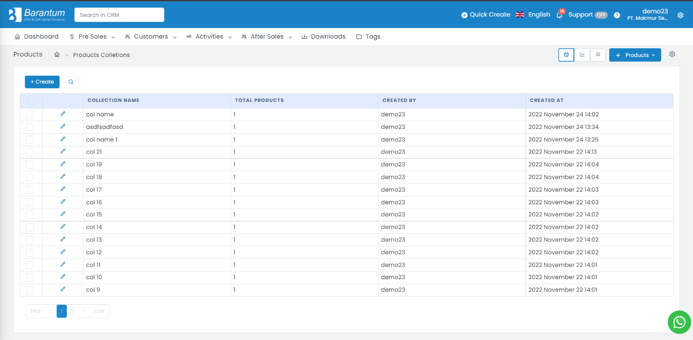Open the demo23 account menu
Screen dimensions: 693x340
point(648,14)
